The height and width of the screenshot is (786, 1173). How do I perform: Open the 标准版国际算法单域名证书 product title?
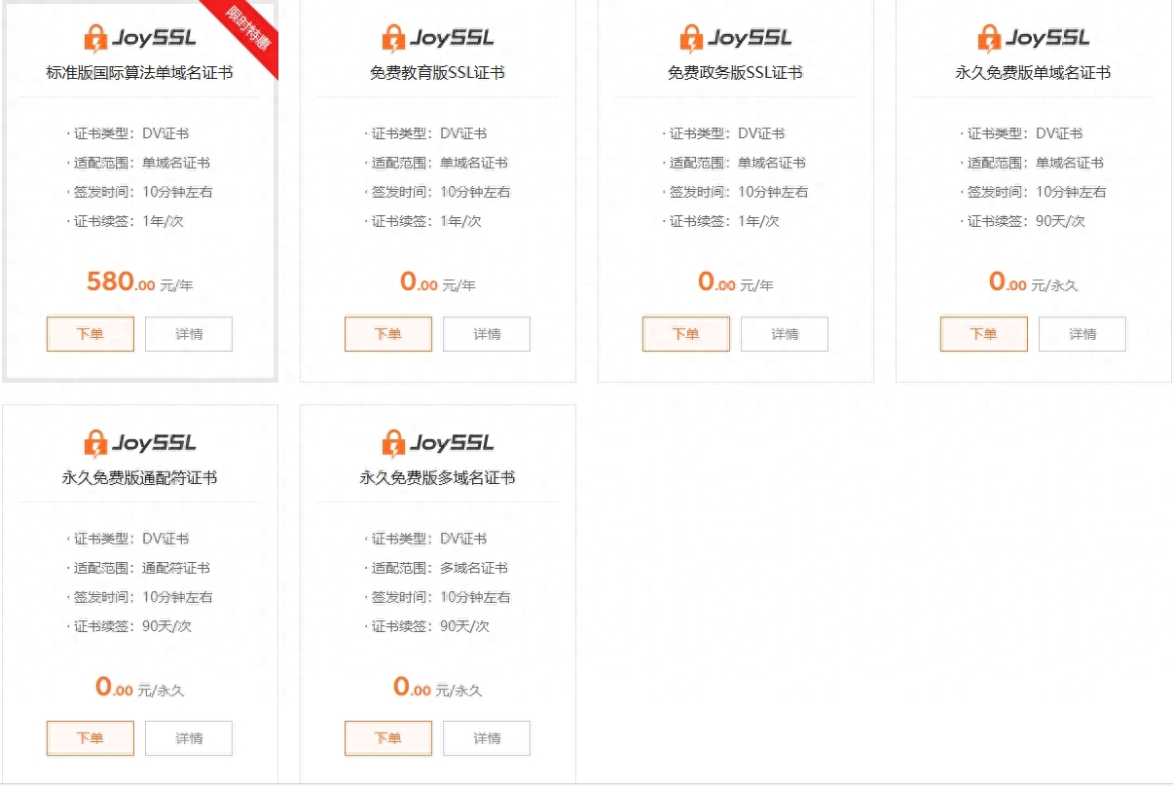(x=139, y=72)
